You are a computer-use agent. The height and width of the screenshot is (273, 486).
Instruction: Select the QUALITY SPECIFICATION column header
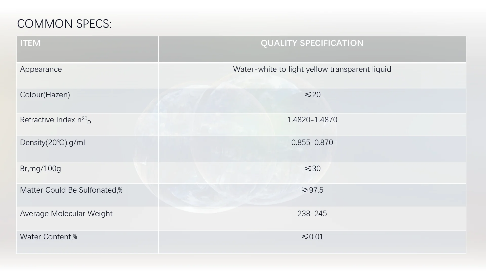312,43
